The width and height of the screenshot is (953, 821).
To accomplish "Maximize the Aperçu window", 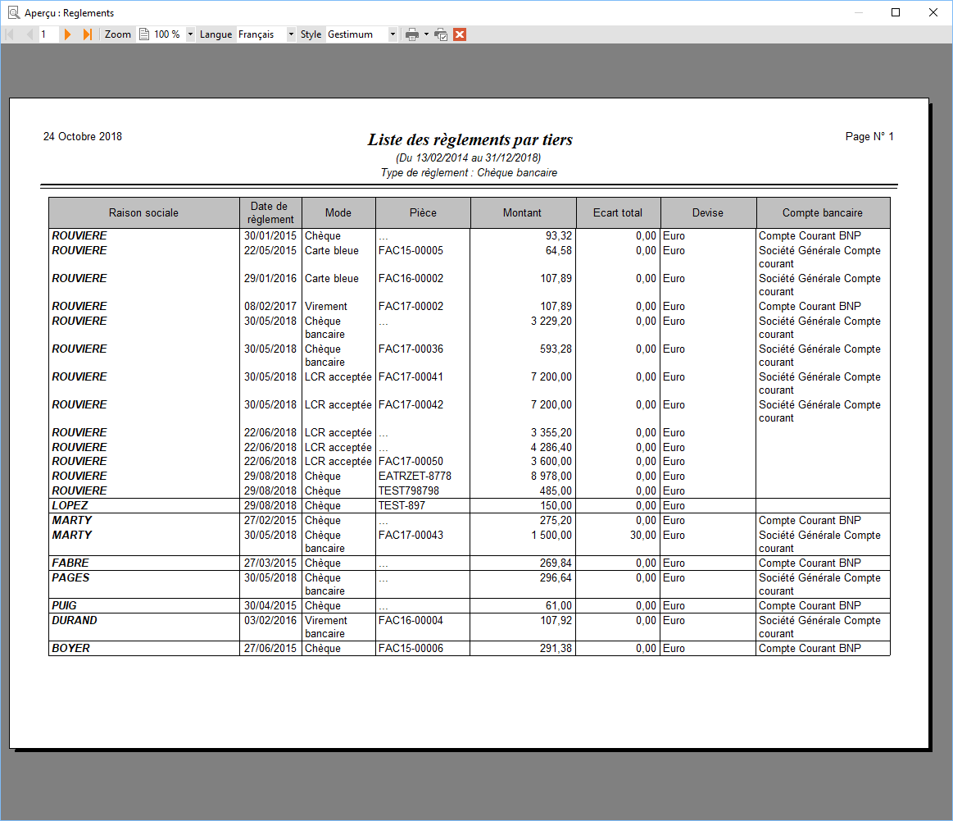I will click(x=896, y=12).
